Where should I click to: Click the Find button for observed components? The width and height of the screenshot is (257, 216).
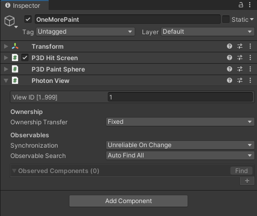click(x=241, y=171)
